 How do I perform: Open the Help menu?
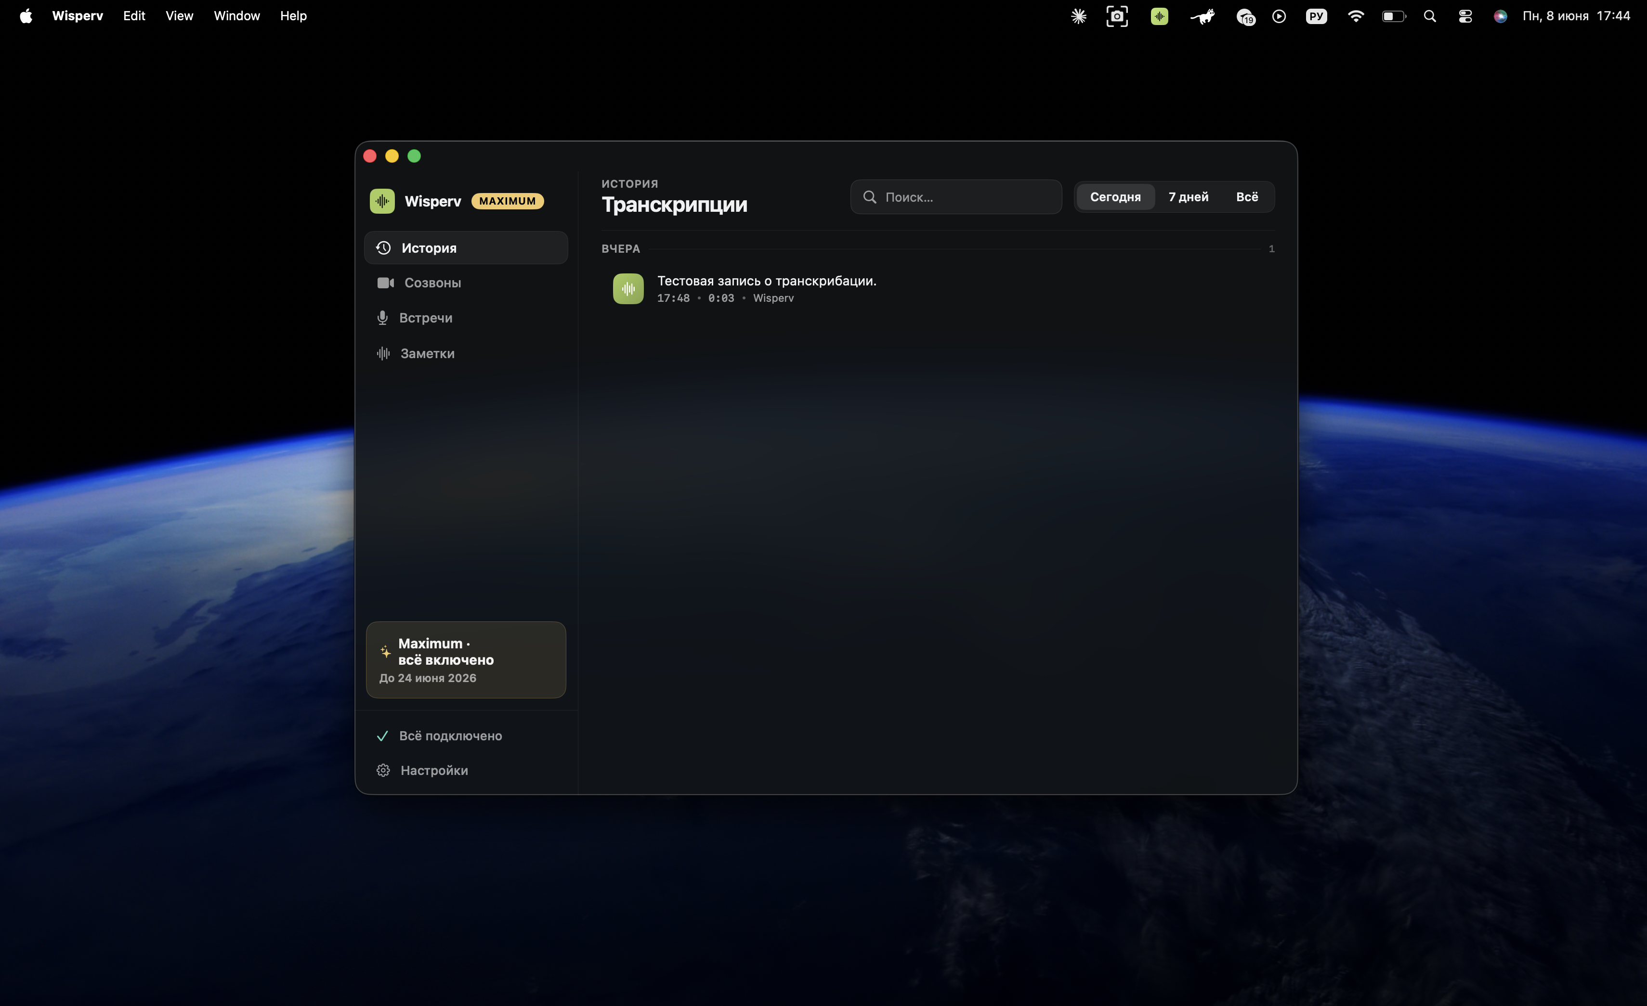[x=293, y=16]
